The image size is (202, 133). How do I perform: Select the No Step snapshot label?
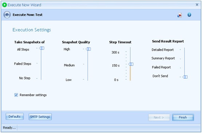coord(25,78)
